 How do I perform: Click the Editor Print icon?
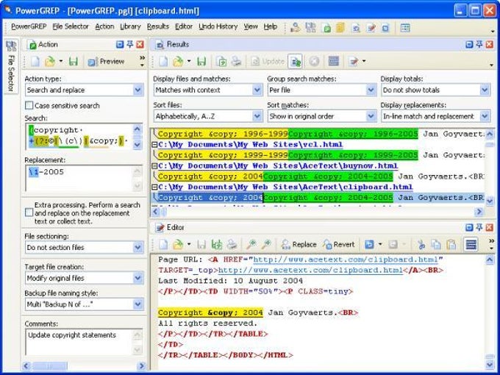click(232, 245)
